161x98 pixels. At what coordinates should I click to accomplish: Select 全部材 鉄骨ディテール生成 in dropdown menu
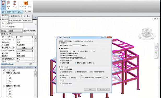tap(12, 12)
